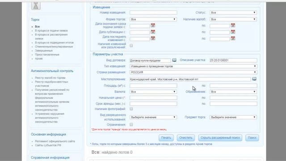
Task: Open calendar for last change date start
Action: click(153, 38)
